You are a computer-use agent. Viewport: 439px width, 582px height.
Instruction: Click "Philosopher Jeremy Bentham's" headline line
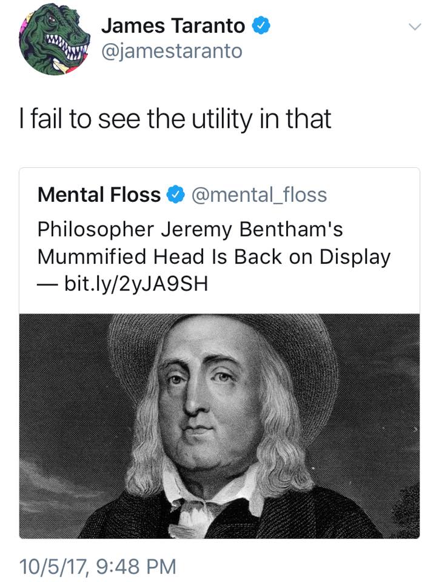pyautogui.click(x=190, y=230)
